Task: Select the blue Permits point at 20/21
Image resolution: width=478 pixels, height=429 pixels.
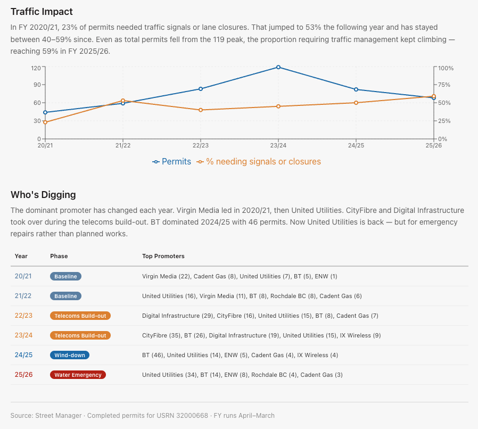Action: pos(45,112)
